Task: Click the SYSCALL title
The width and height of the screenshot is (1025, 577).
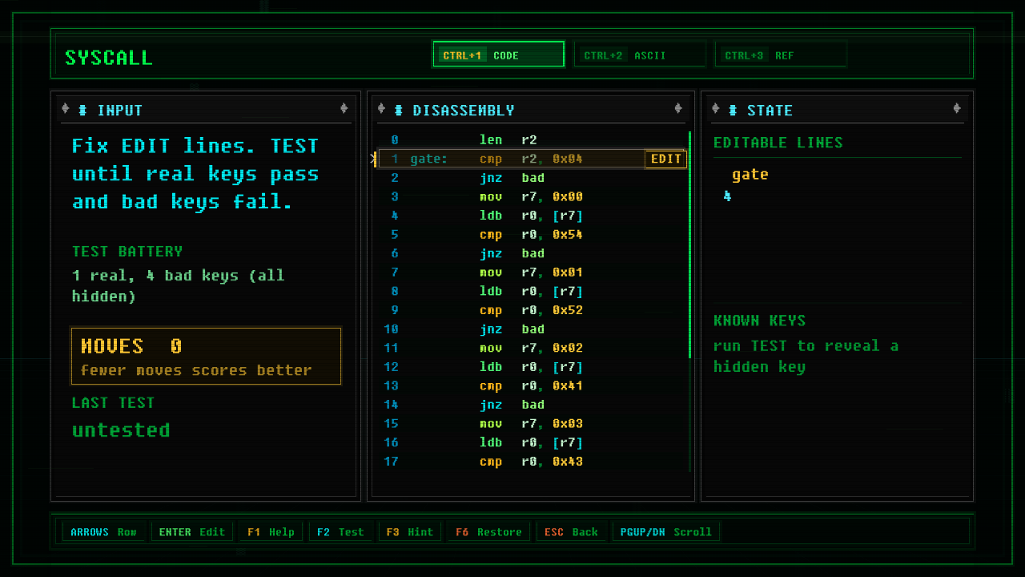Action: point(109,58)
